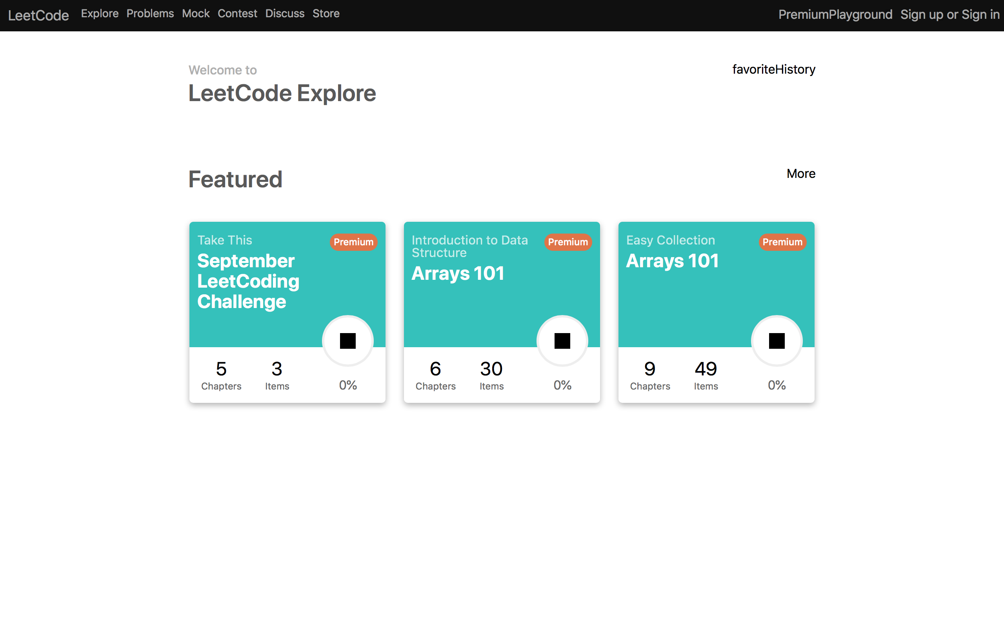
Task: Click the 5 Chapters stat
Action: pyautogui.click(x=221, y=375)
